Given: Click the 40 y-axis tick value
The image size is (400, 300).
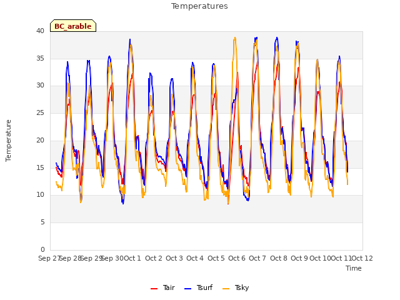Looking at the screenshot, I should click(x=40, y=31).
